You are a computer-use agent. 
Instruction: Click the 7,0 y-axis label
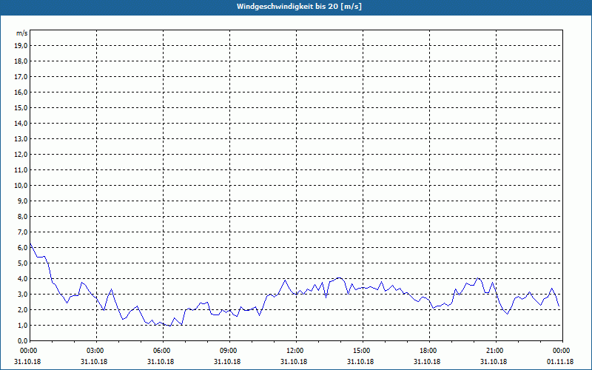pyautogui.click(x=22, y=232)
